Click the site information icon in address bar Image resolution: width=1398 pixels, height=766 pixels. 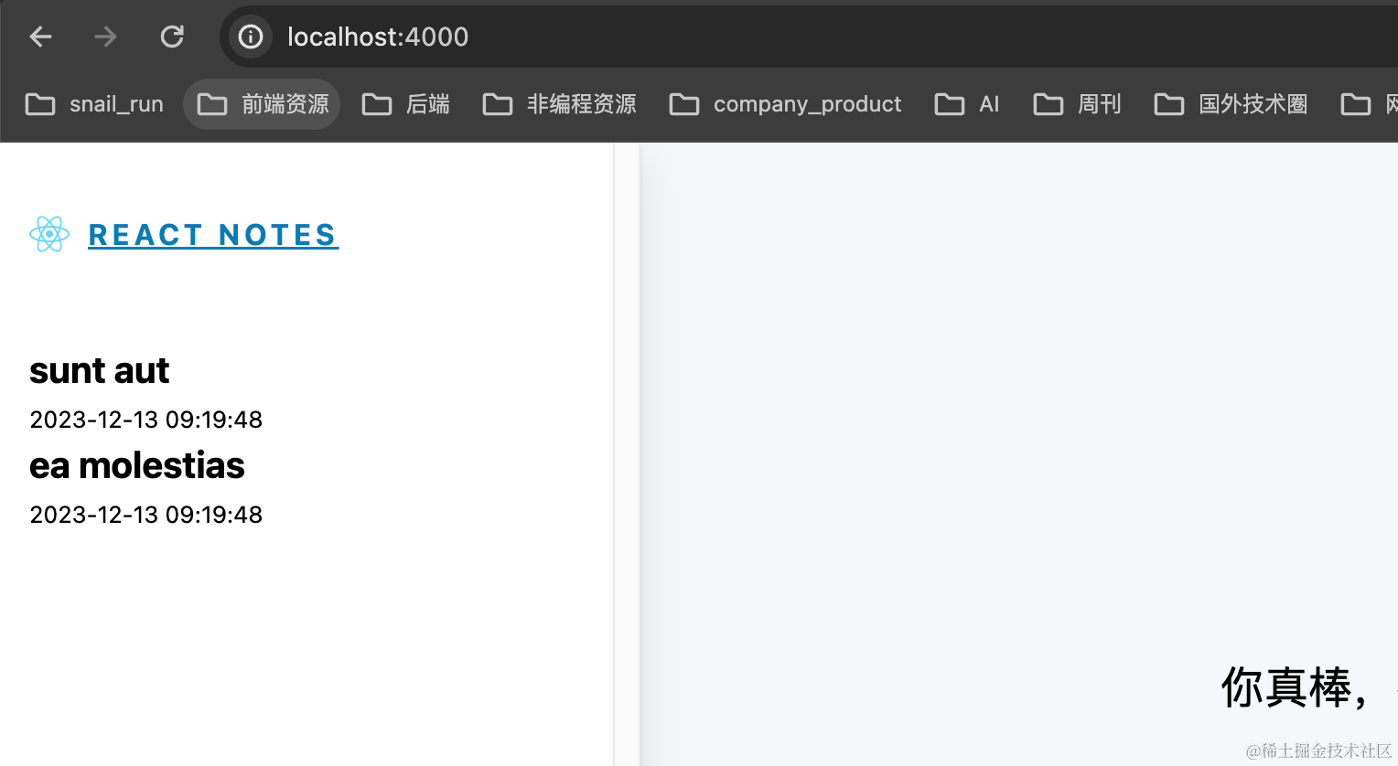(x=250, y=37)
